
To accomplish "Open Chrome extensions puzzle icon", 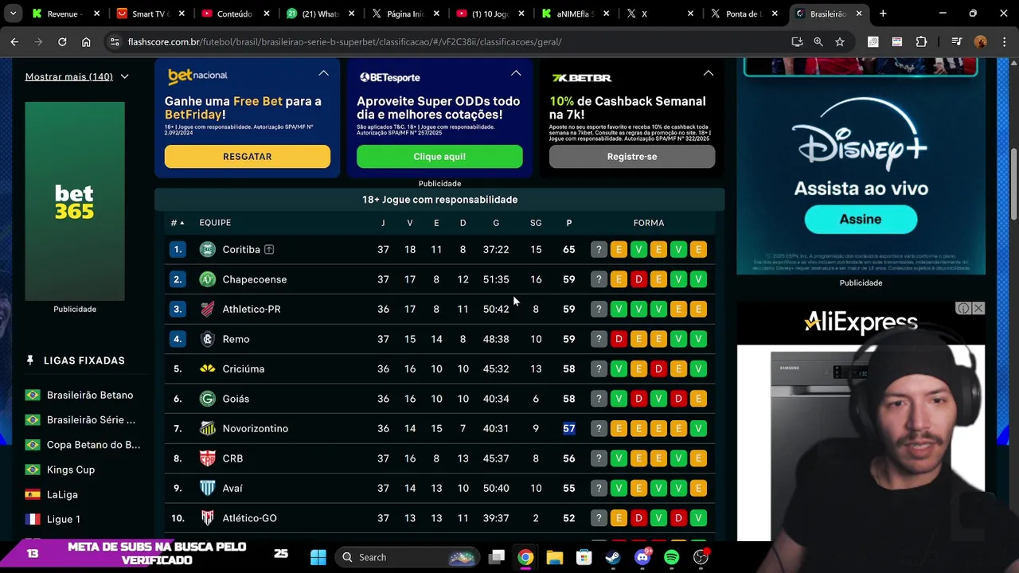I will 922,41.
